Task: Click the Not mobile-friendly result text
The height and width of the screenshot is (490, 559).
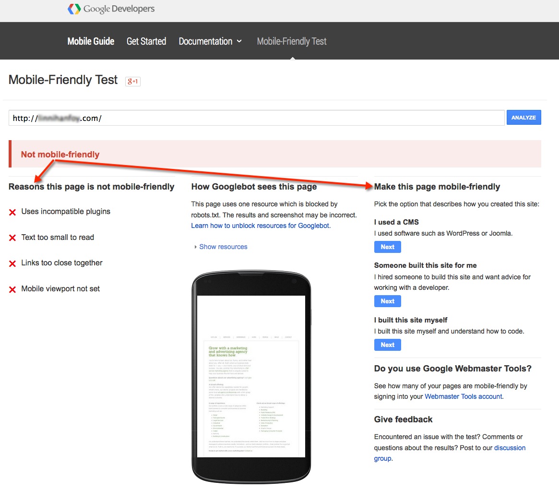Action: [x=60, y=155]
